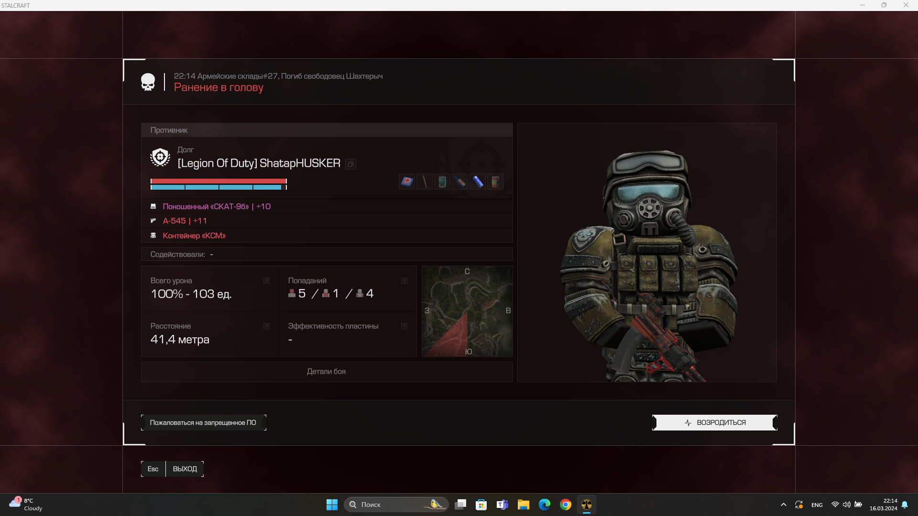This screenshot has height=516, width=918.
Task: Click the opponent character model preview
Action: coord(647,252)
